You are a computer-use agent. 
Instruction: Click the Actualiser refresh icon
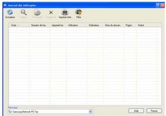tap(10, 12)
